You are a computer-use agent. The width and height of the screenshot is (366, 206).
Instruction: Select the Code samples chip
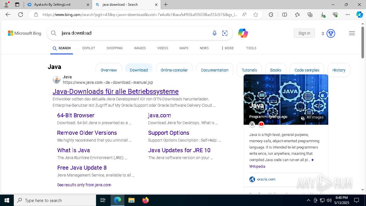click(307, 70)
